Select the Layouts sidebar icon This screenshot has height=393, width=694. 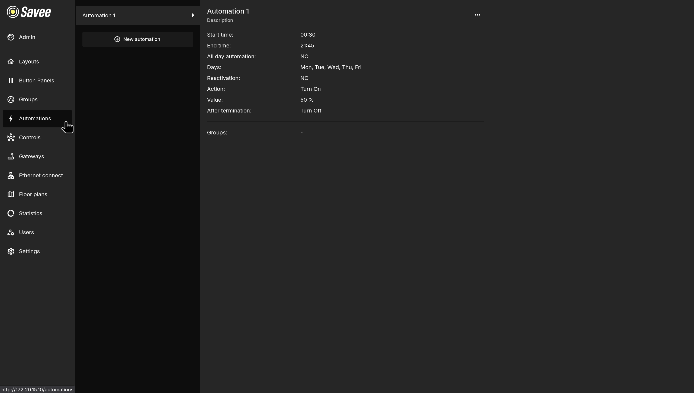coord(11,61)
